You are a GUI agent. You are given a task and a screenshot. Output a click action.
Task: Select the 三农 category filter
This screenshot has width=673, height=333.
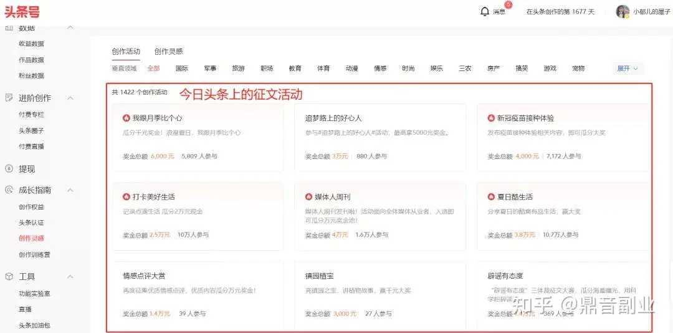coord(465,69)
